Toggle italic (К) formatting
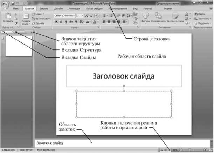 coord(61,22)
